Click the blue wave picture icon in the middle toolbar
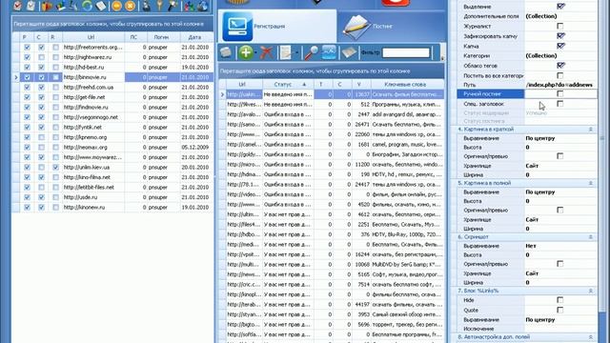Screen dimensions: 610x343 tap(329, 52)
